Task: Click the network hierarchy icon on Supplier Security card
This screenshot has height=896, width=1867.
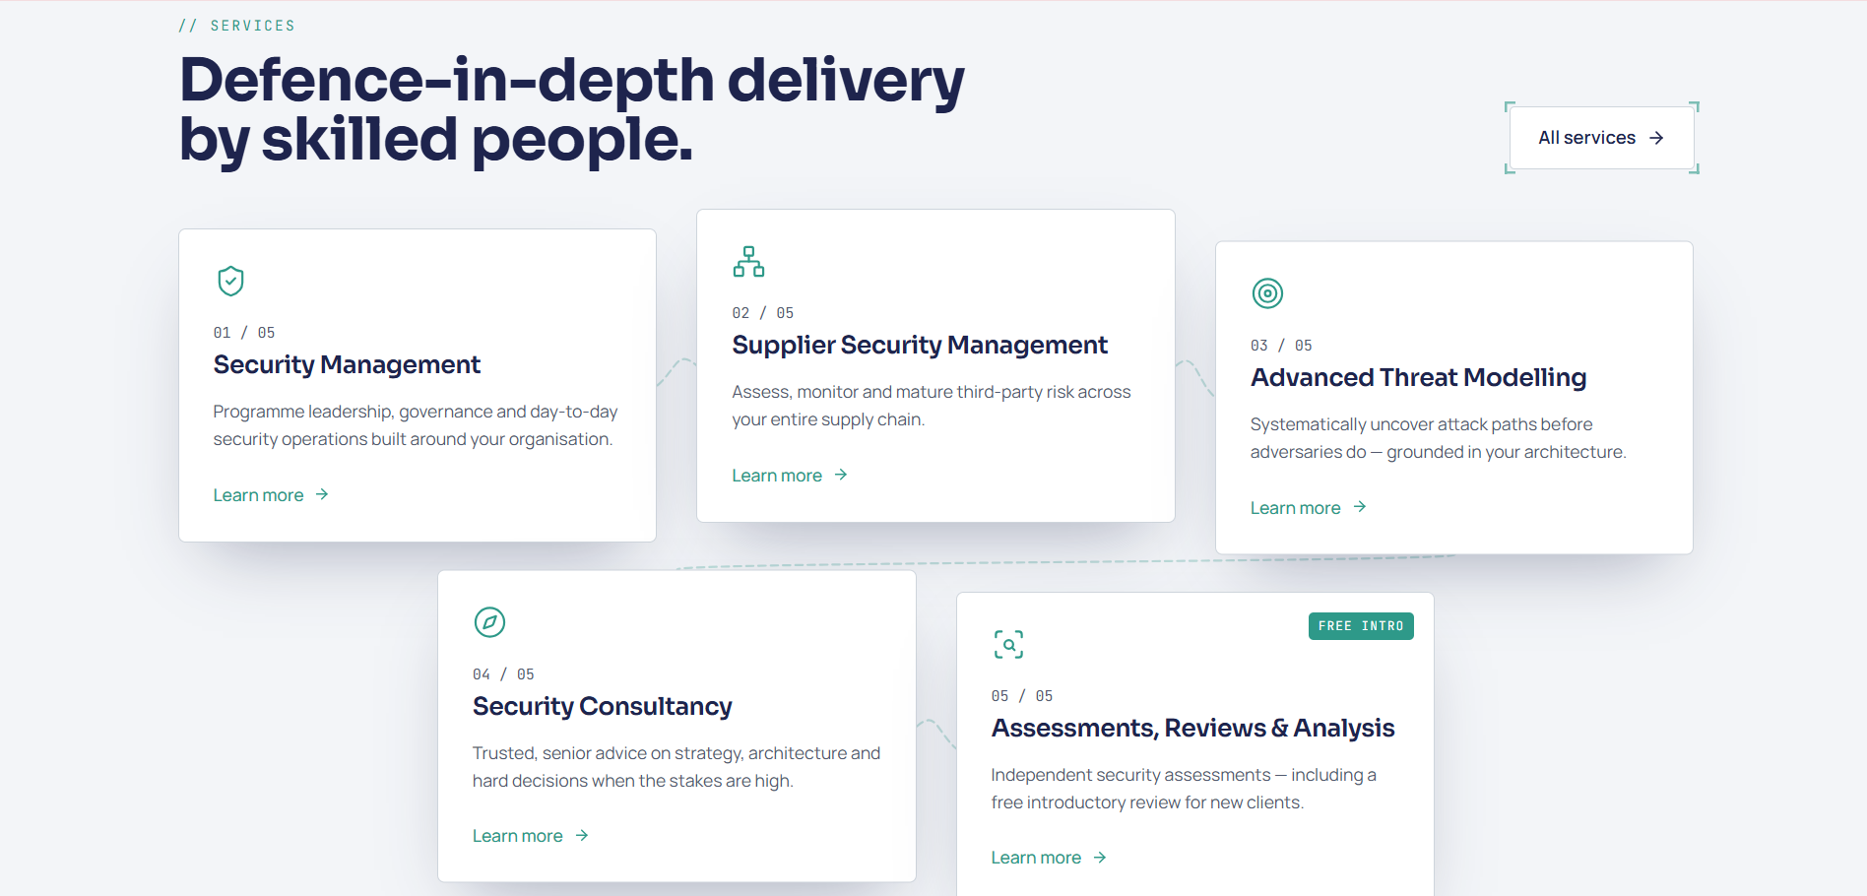Action: [748, 261]
